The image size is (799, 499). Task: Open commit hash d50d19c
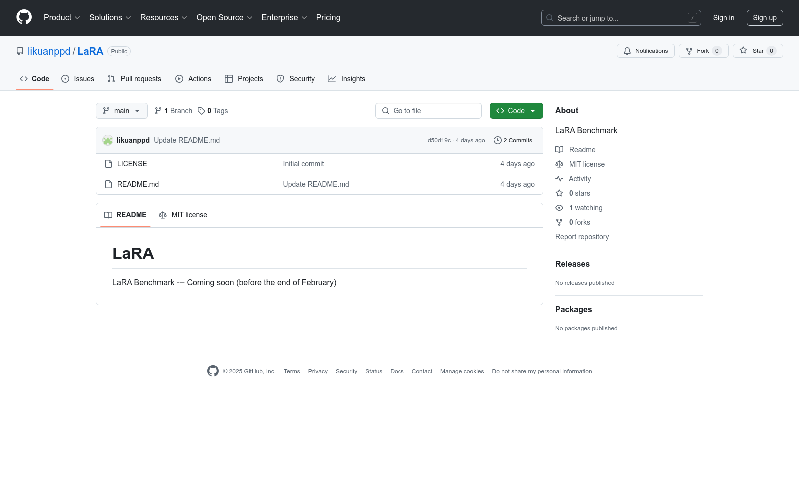click(439, 140)
